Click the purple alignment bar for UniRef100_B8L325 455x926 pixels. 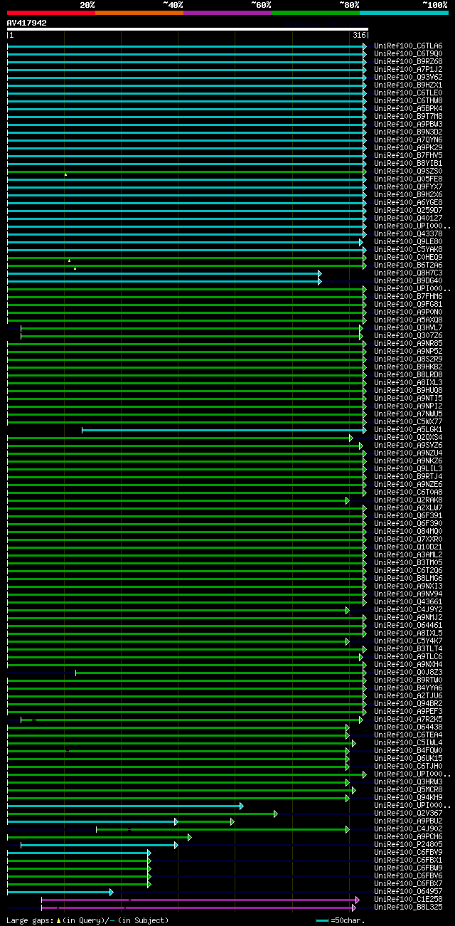click(198, 907)
